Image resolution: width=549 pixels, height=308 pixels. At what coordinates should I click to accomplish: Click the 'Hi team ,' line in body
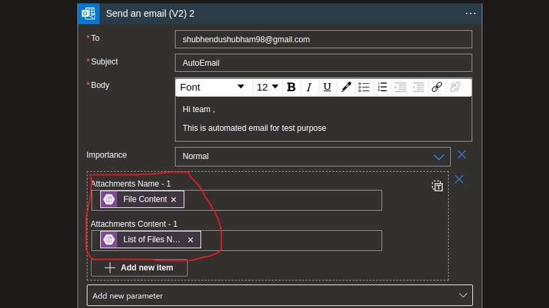198,109
